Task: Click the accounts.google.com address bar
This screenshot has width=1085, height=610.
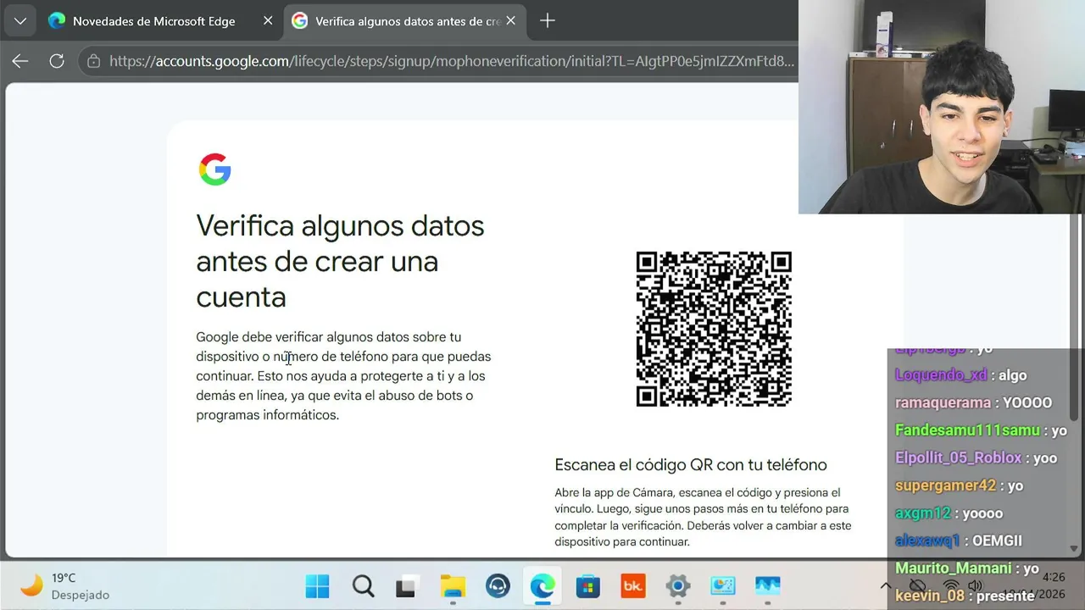Action: coord(451,61)
